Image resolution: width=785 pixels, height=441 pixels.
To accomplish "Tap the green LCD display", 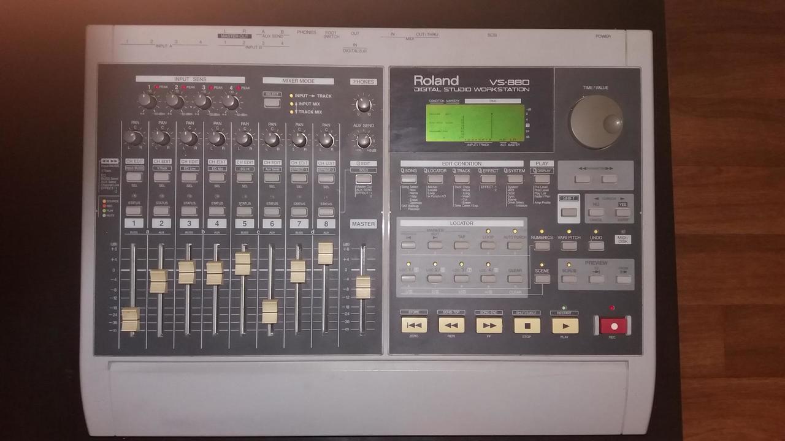I will 476,123.
